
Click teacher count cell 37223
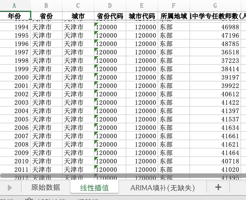[215, 60]
